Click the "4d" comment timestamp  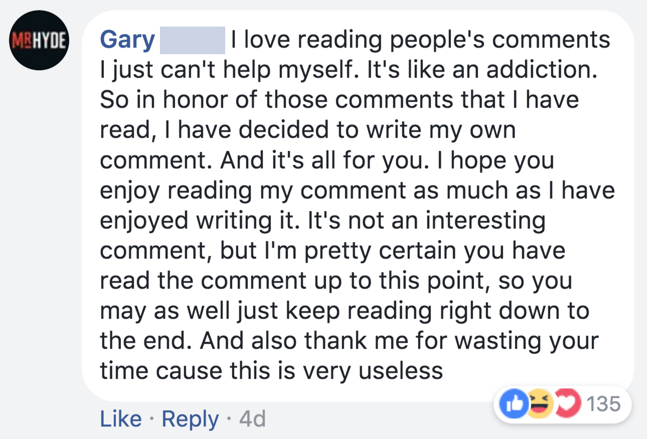252,419
